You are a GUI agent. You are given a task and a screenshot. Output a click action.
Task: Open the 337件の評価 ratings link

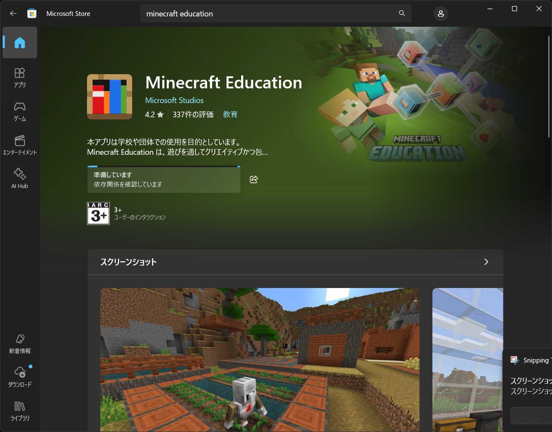(193, 114)
